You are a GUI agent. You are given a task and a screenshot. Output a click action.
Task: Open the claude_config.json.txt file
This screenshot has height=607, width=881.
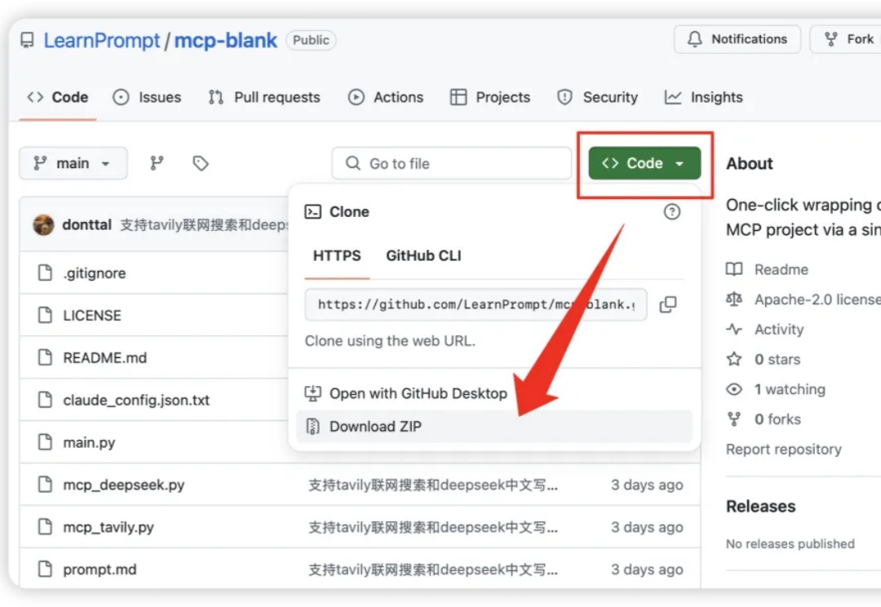(136, 400)
